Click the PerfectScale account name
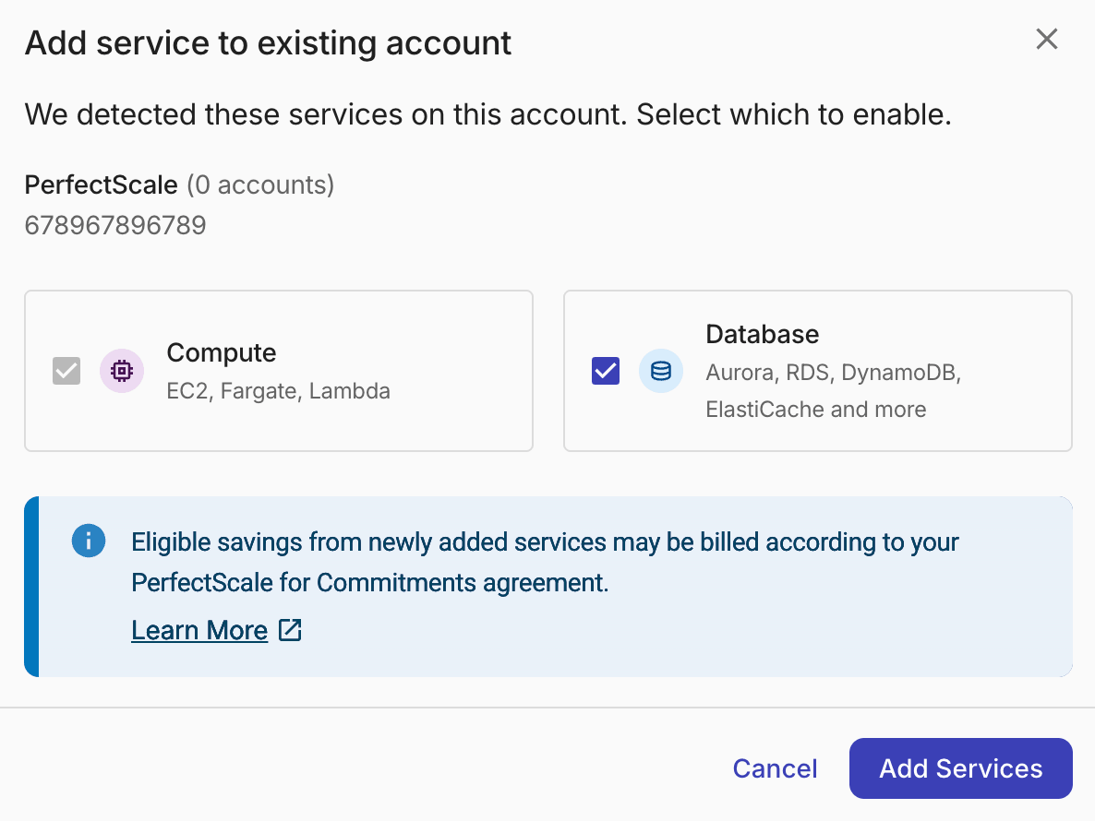The width and height of the screenshot is (1095, 821). (102, 184)
